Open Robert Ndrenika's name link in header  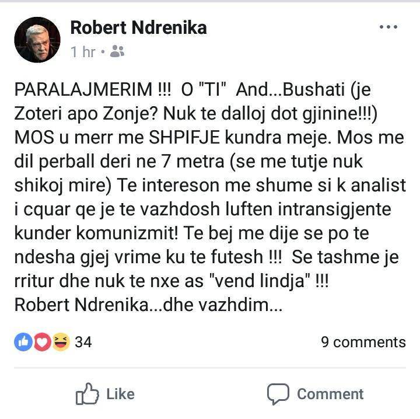pyautogui.click(x=138, y=27)
